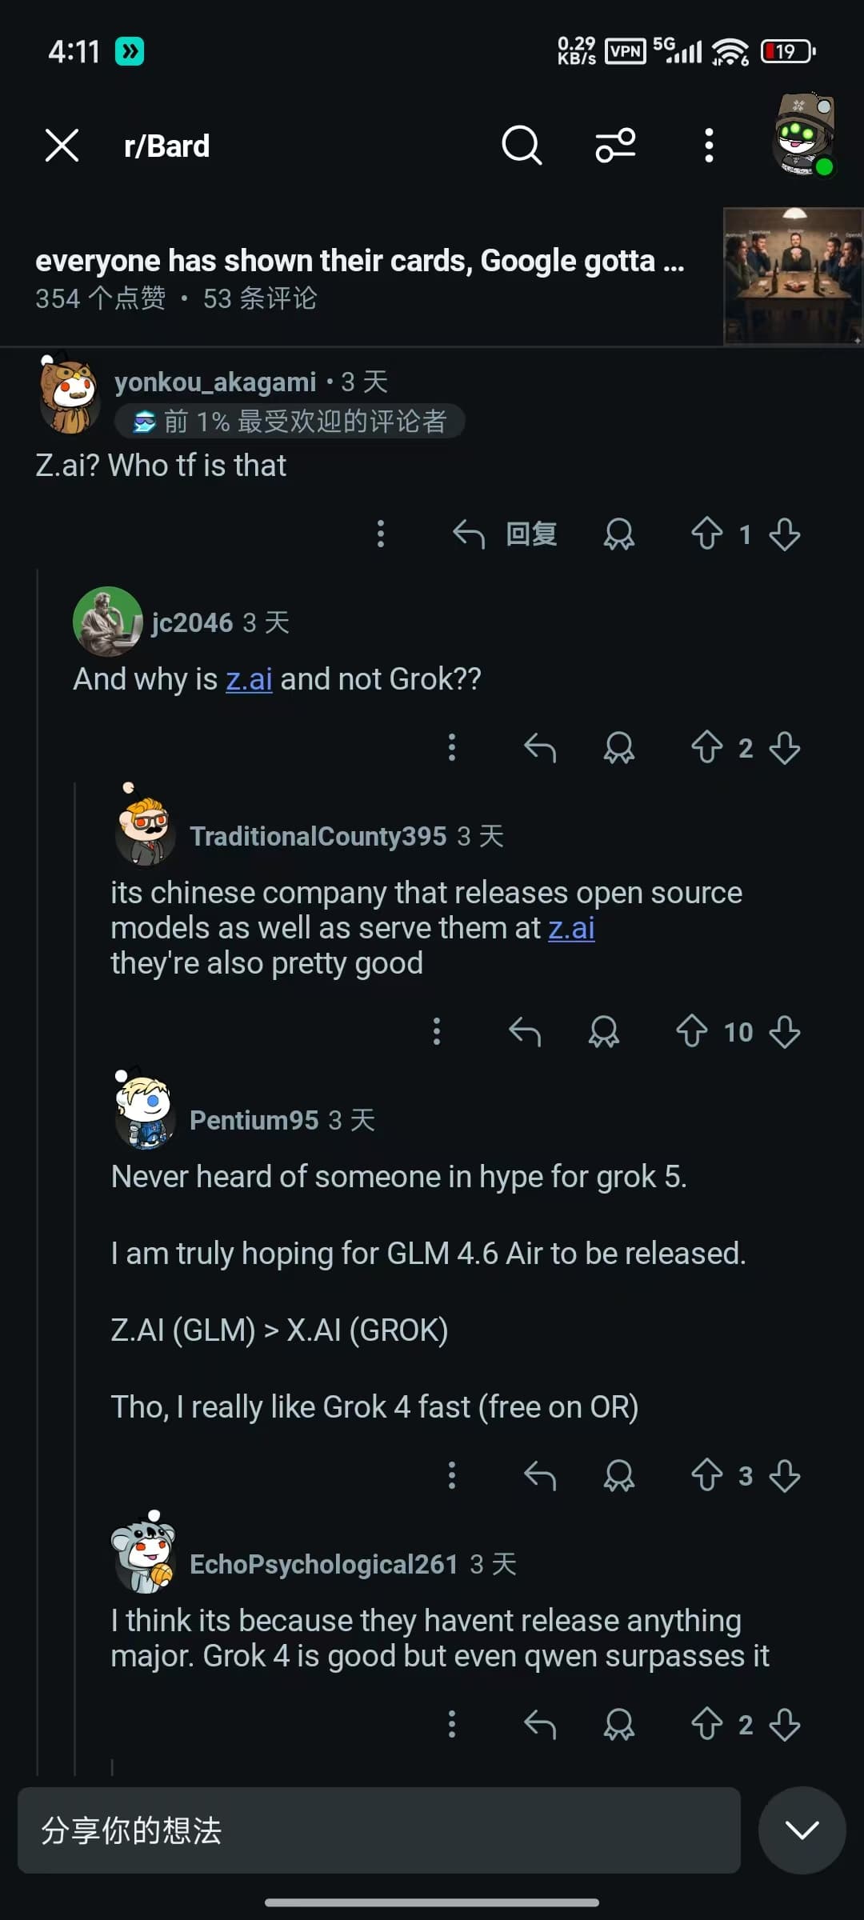This screenshot has height=1920, width=864.
Task: Tap the 分享你的想法 comment input field
Action: click(379, 1830)
